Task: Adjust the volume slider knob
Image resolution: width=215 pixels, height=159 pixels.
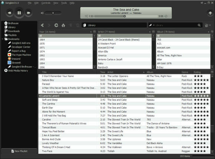Action: [x=53, y=13]
